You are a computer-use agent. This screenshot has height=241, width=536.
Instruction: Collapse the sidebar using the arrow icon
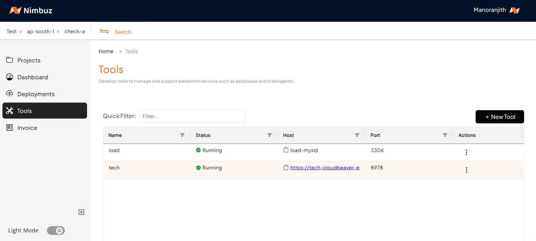pyautogui.click(x=81, y=212)
